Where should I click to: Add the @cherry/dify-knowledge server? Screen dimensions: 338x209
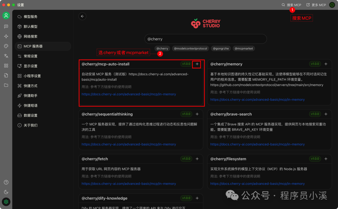pos(197,198)
